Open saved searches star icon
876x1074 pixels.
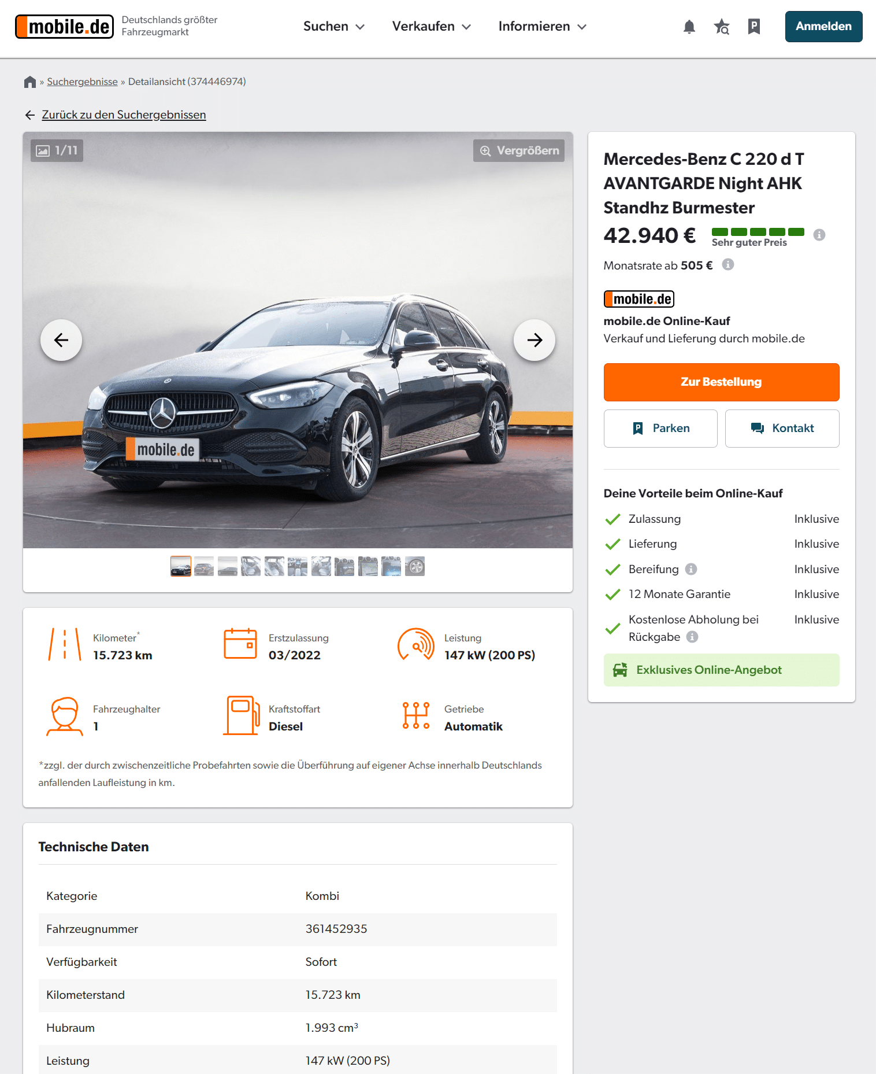(721, 27)
